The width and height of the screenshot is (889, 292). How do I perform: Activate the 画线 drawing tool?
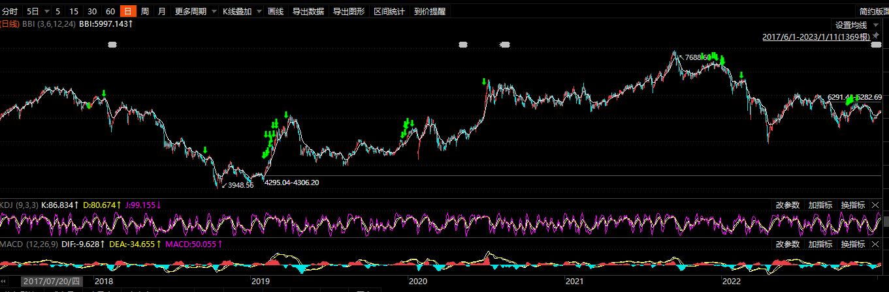coord(276,12)
